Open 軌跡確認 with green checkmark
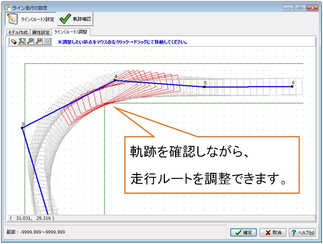This screenshot has width=323, height=244. [x=75, y=19]
